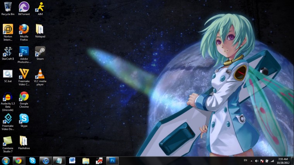Click the power plug tray icon
Screen dimensions: 294x165
point(267,161)
